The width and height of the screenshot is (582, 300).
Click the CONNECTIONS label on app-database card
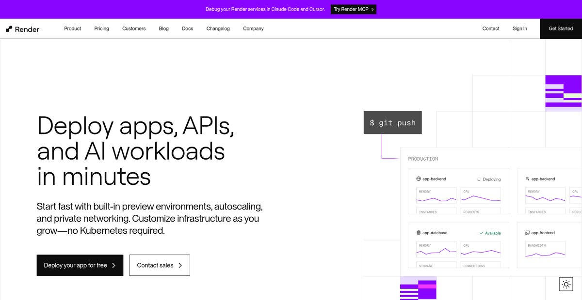point(474,266)
